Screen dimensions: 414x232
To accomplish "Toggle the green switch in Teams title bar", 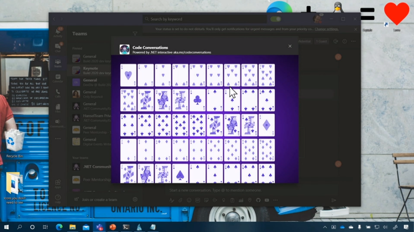I will 275,19.
